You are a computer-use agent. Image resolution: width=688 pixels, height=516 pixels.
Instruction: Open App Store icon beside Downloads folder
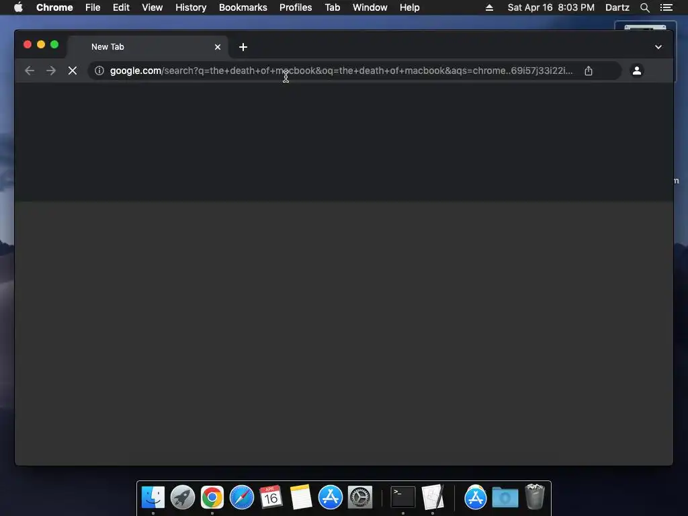pos(475,497)
